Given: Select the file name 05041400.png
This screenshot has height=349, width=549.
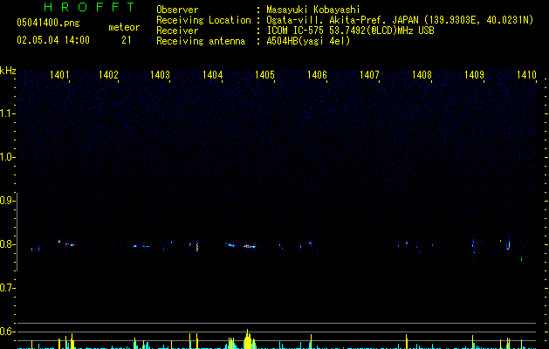Looking at the screenshot, I should click(48, 24).
